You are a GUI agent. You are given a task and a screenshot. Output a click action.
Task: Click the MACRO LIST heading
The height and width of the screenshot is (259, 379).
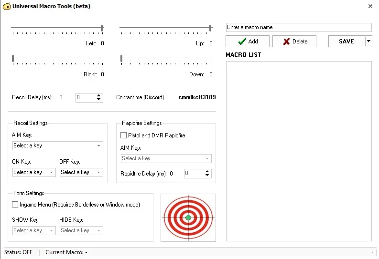[x=243, y=55]
